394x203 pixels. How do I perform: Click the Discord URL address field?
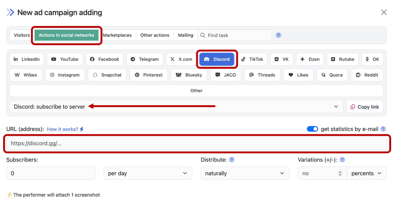point(196,143)
